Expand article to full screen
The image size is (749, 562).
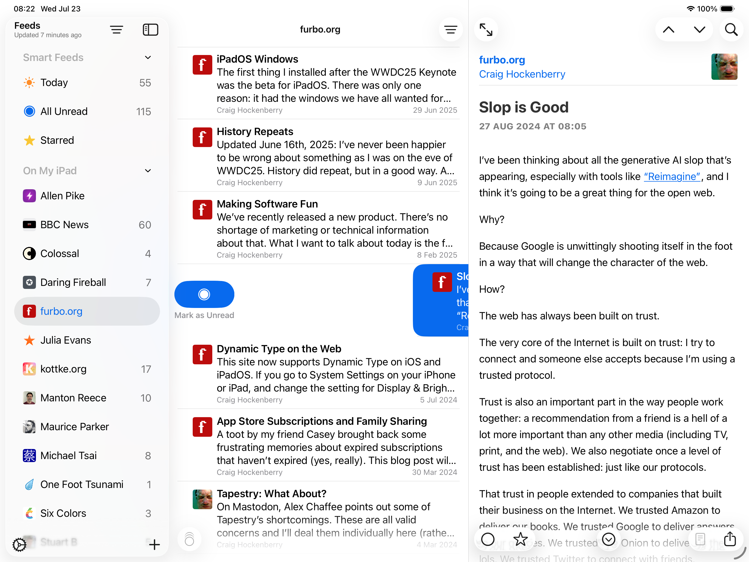(486, 30)
